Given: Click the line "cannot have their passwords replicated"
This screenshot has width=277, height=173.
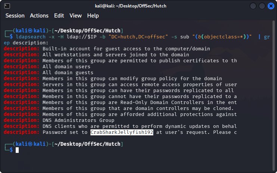Looking at the screenshot, I should pyautogui.click(x=120, y=97).
